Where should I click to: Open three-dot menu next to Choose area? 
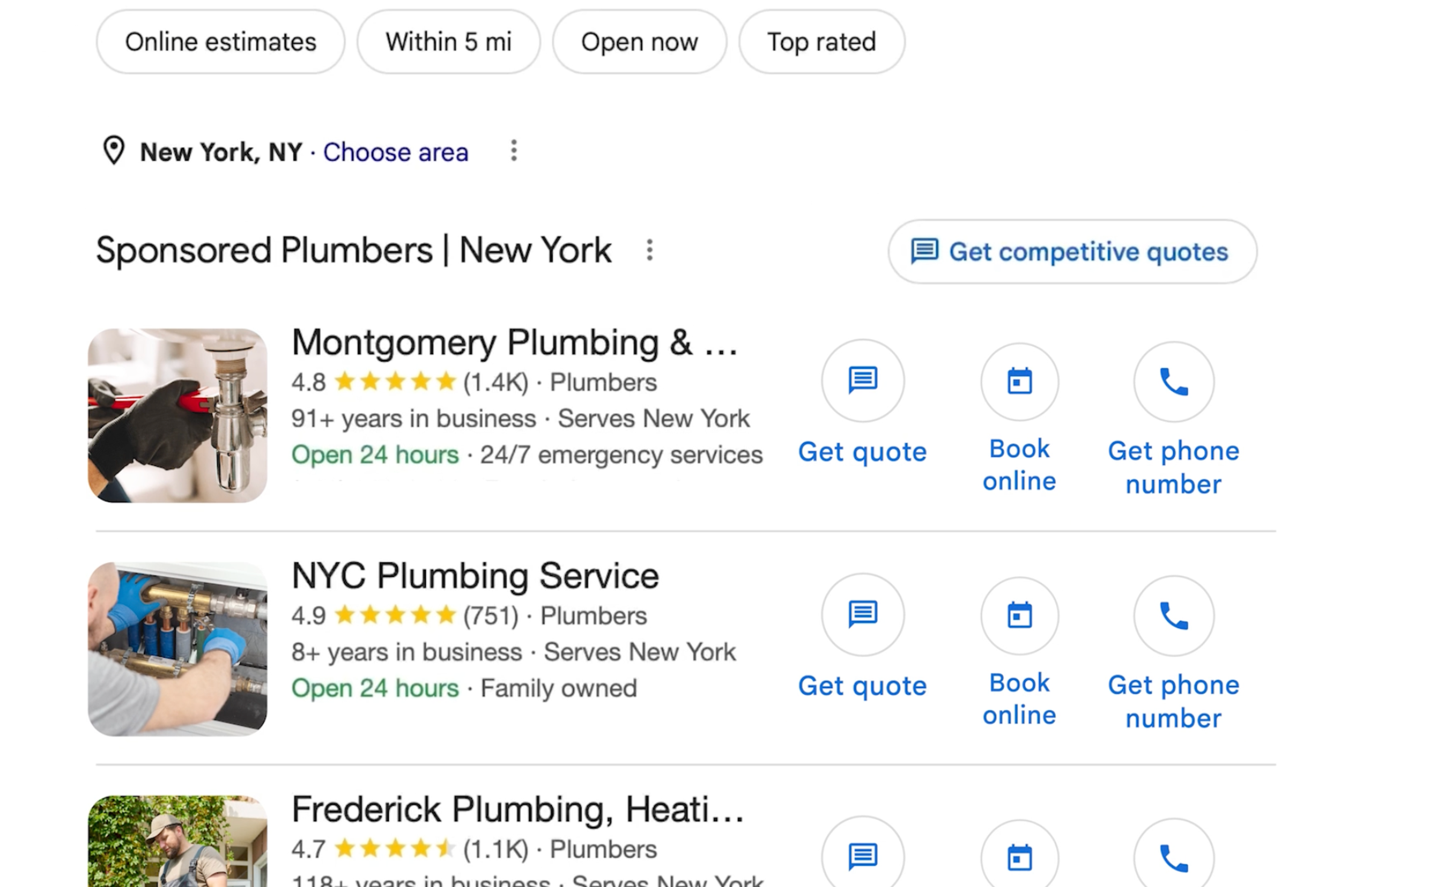[x=514, y=151]
